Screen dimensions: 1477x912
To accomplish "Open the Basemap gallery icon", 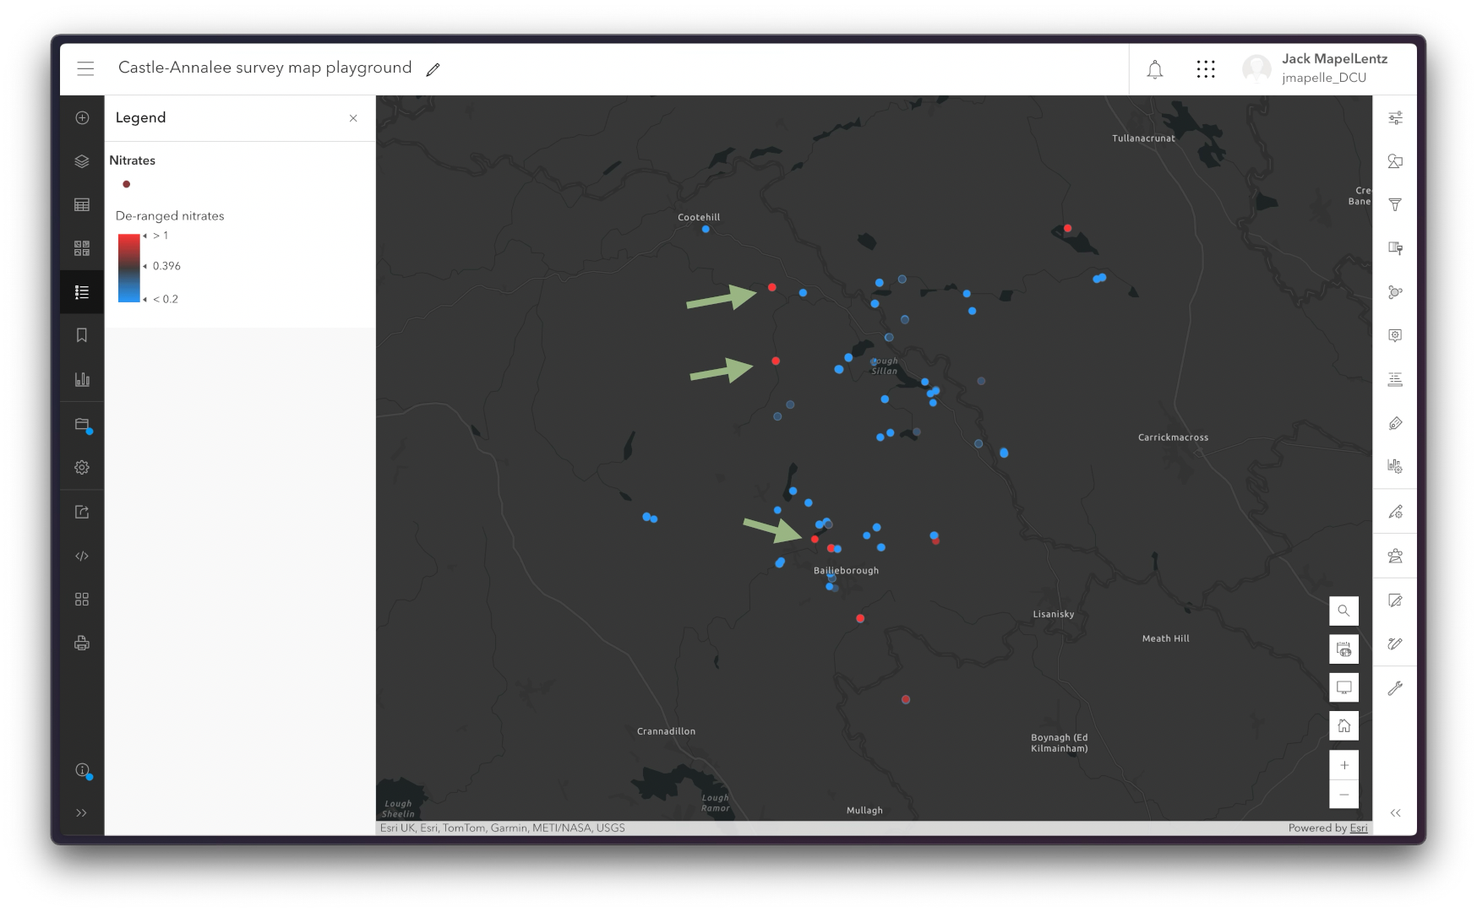I will tap(82, 248).
